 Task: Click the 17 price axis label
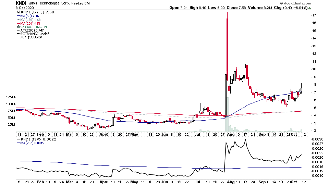click(x=314, y=15)
